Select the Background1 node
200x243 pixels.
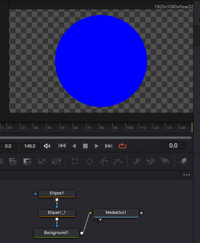[56, 233]
